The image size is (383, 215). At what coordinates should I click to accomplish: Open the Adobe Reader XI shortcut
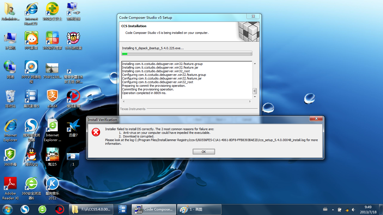point(10,188)
